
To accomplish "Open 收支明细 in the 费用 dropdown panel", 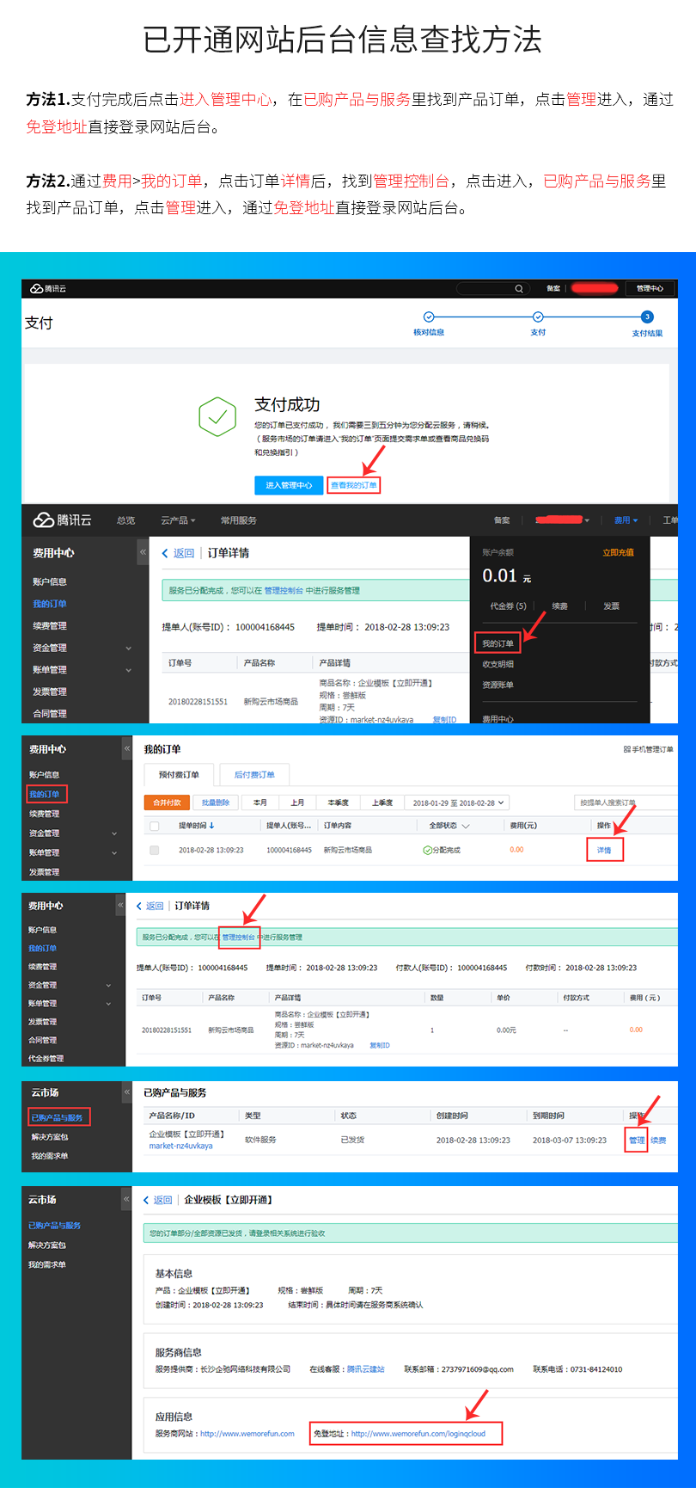I will click(498, 664).
